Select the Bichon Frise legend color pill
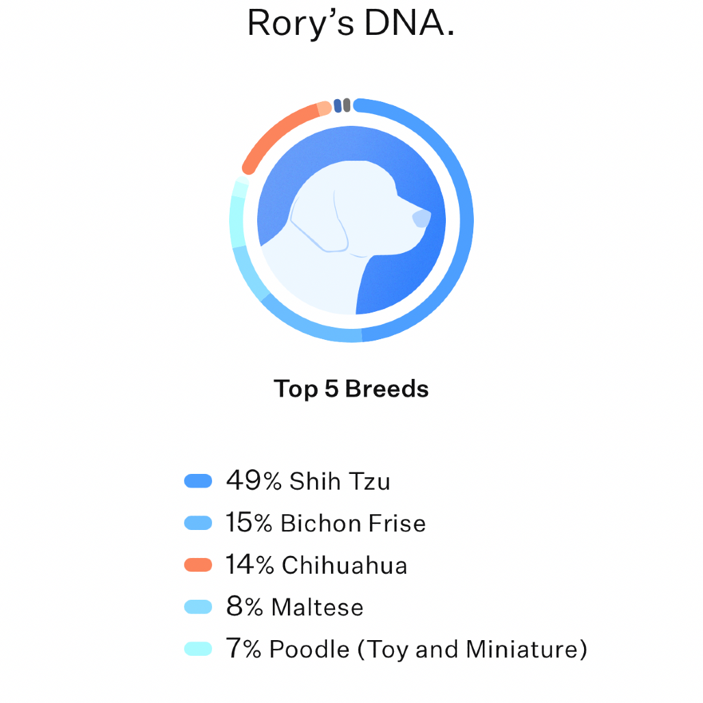703x703 pixels. pyautogui.click(x=198, y=522)
